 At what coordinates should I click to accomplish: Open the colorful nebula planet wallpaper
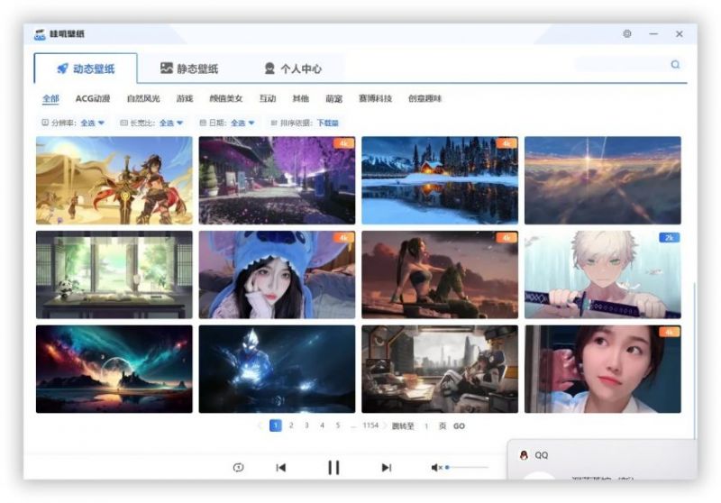coord(114,369)
